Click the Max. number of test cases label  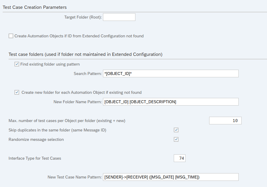69,121
